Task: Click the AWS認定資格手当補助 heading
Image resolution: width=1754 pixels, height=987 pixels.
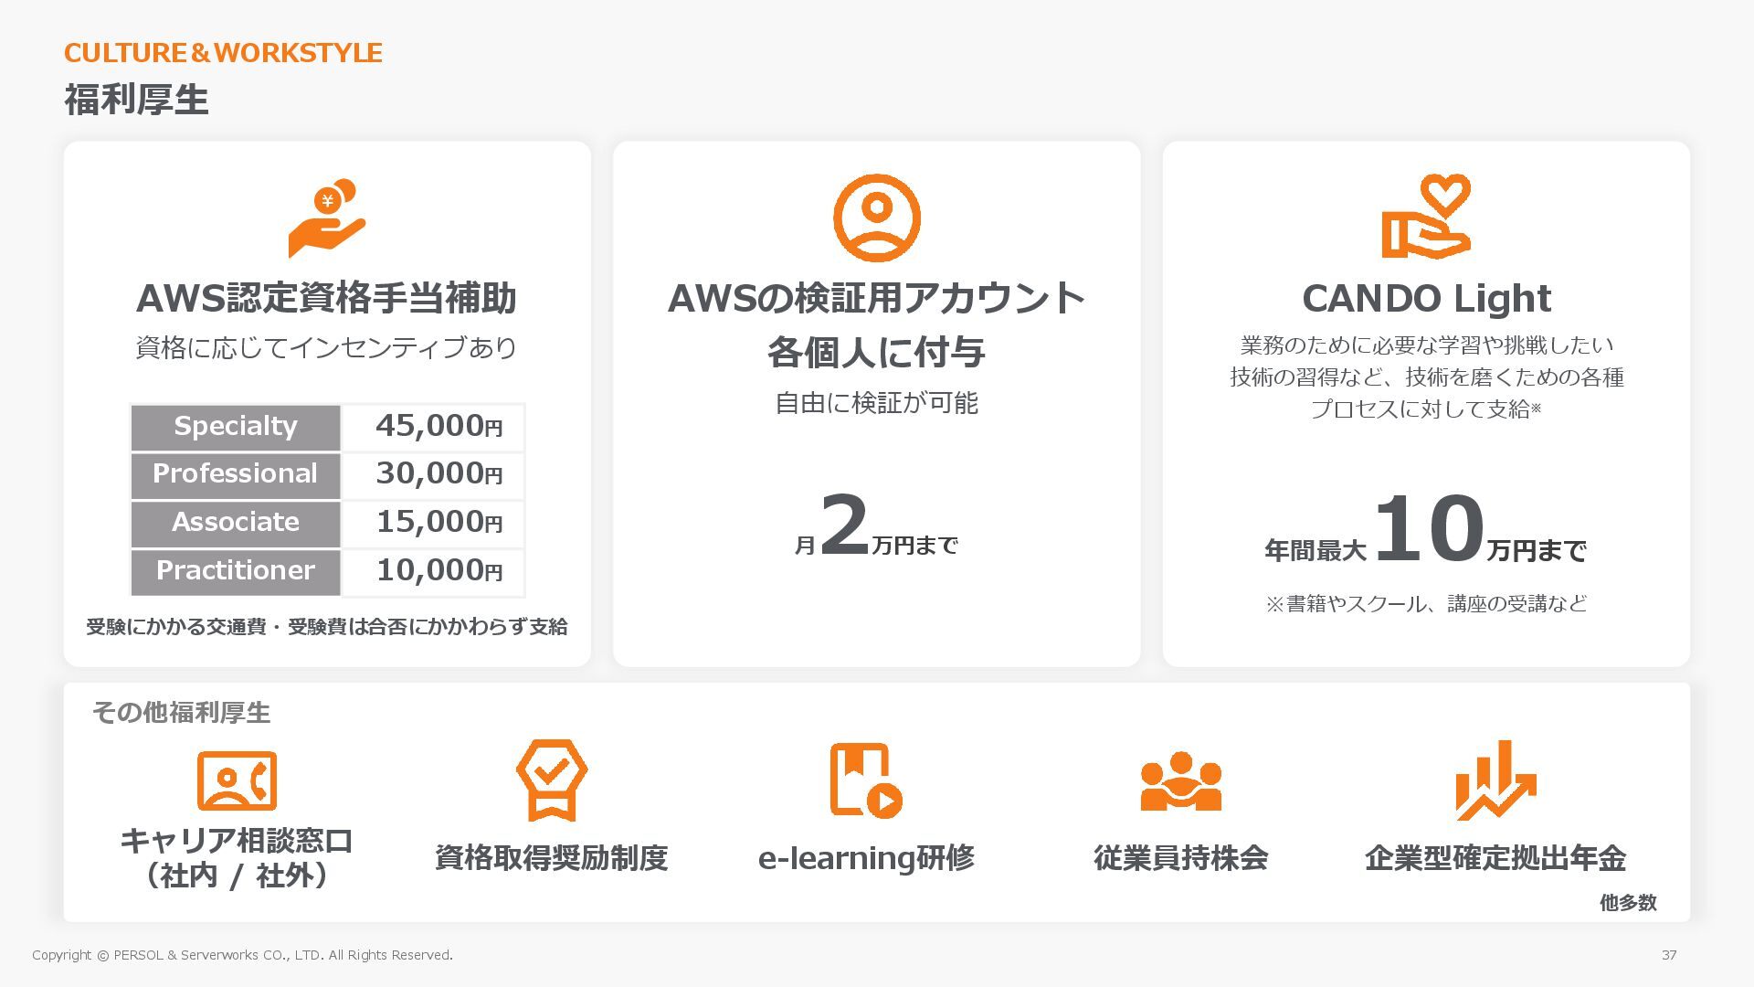Action: coord(327,298)
